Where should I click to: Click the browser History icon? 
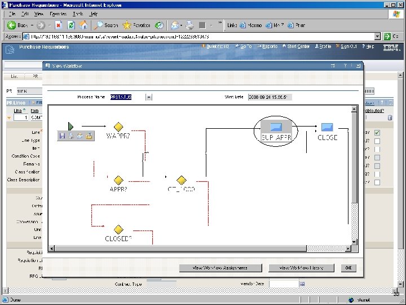point(159,25)
